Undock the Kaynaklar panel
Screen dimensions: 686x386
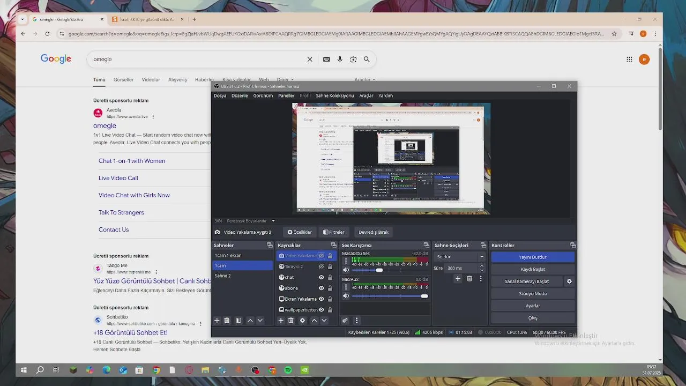(x=334, y=245)
